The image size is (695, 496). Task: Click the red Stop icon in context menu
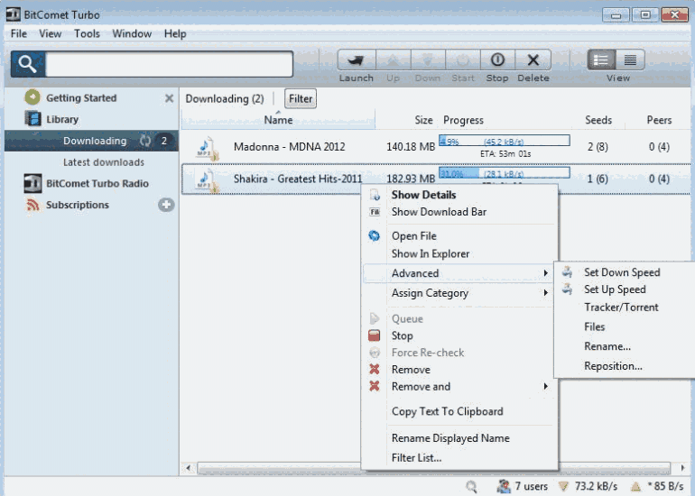click(x=374, y=335)
